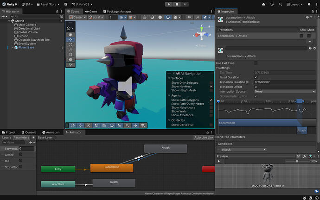This screenshot has width=320, height=200.
Task: Click the Pause button
Action: click(x=177, y=4)
